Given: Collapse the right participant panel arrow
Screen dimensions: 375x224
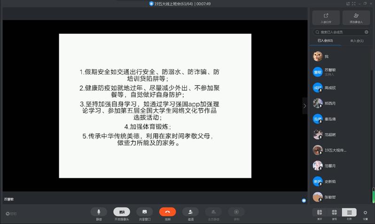Looking at the screenshot, I should coord(305,106).
